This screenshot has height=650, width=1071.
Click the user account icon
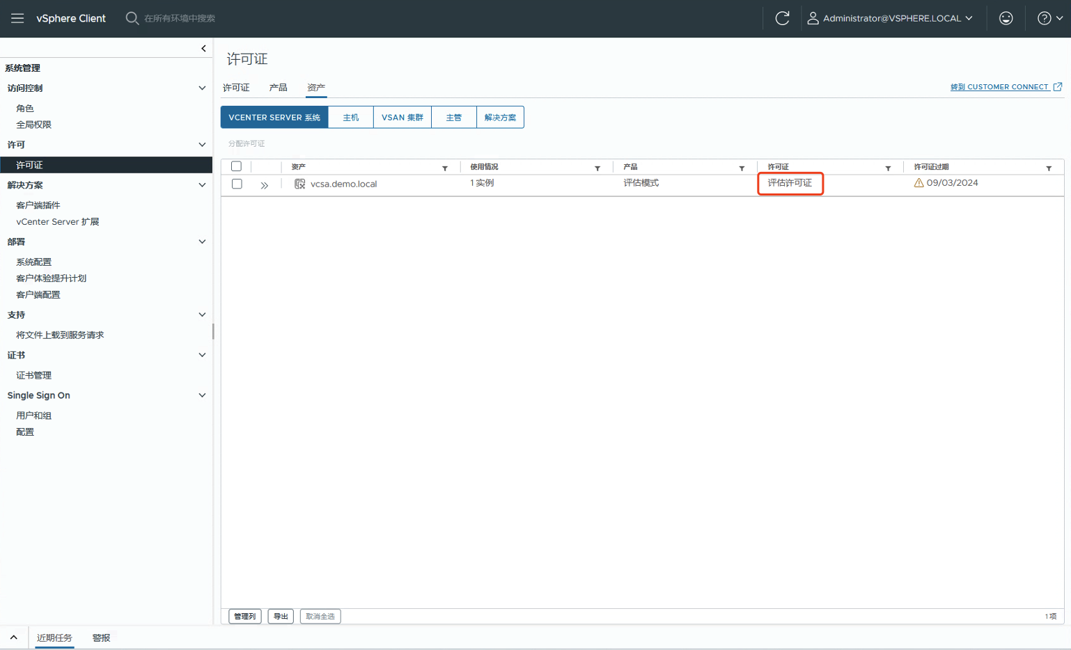(x=813, y=18)
